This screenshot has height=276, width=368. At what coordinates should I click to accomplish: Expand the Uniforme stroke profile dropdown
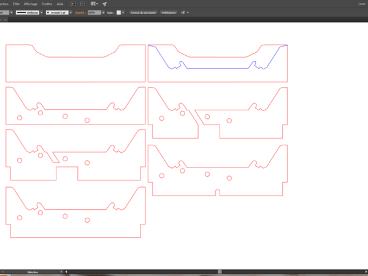[x=42, y=12]
